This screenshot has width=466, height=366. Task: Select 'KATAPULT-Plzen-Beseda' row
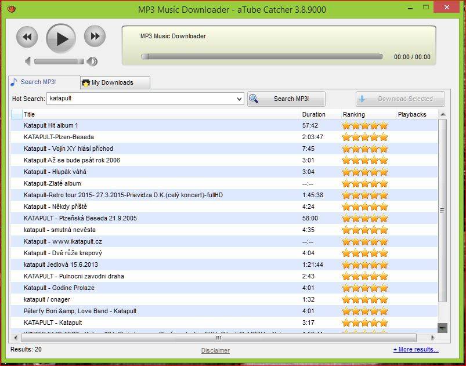(x=224, y=137)
